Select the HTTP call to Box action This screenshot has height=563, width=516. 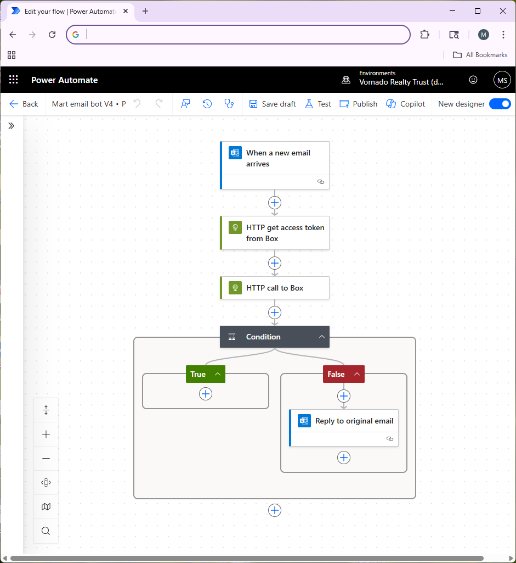pyautogui.click(x=275, y=288)
